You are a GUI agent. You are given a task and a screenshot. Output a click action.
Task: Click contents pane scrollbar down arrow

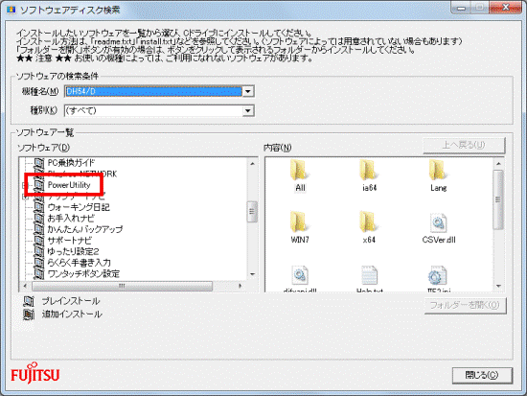click(499, 286)
